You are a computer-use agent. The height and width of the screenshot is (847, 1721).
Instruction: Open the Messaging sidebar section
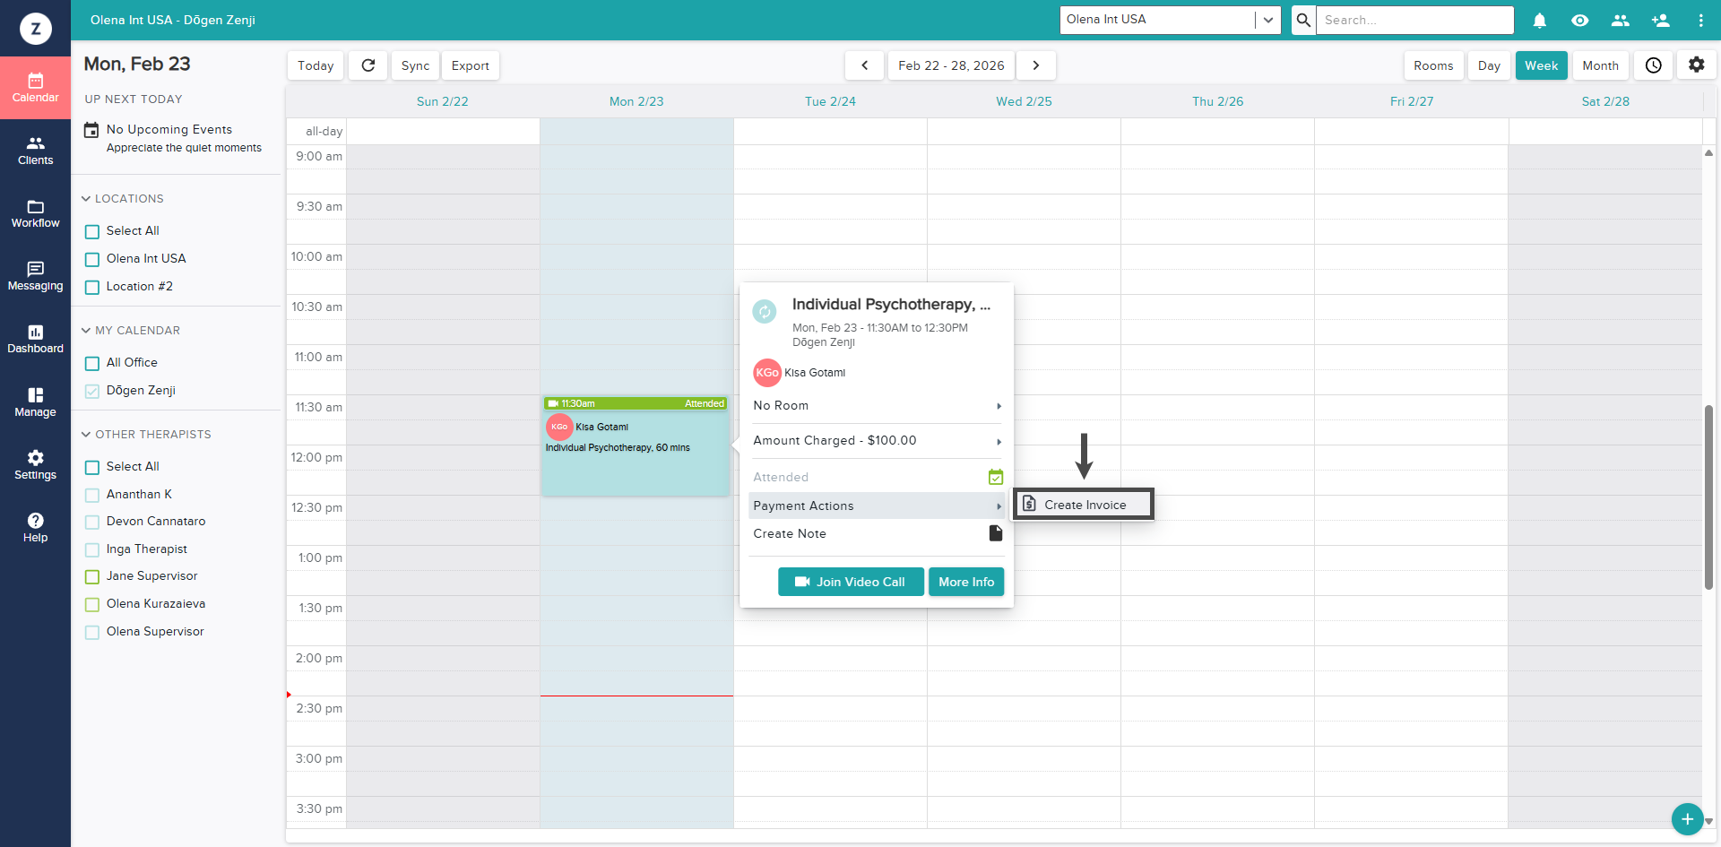(x=35, y=276)
